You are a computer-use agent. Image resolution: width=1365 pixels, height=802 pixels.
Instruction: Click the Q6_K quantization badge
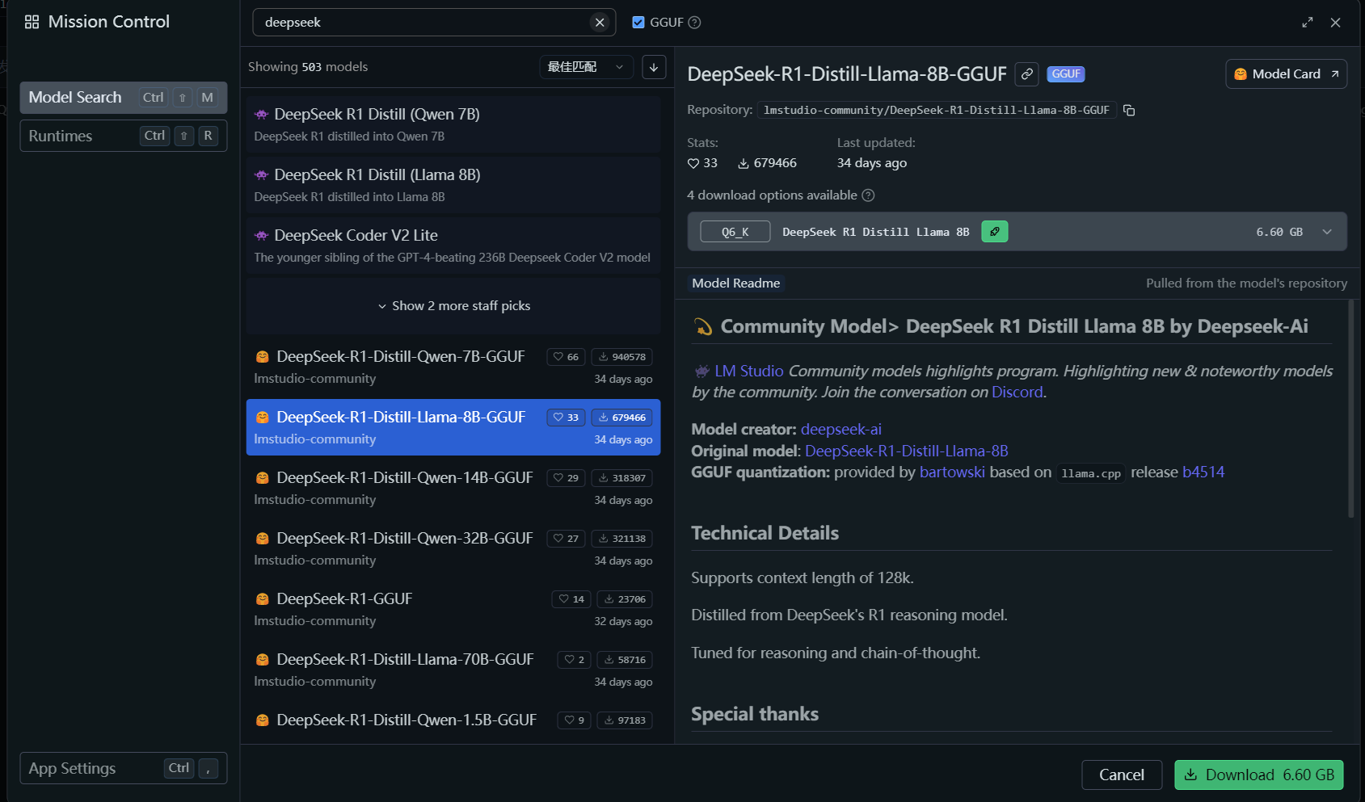coord(735,233)
